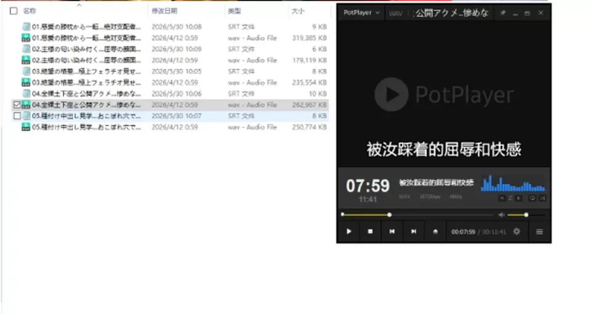This screenshot has width=591, height=314.
Task: Click the large 07:59 elapsed time display
Action: 368,186
